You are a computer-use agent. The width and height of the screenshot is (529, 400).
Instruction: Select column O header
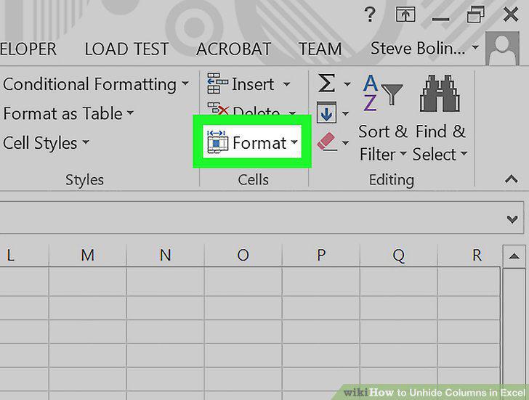pos(243,255)
